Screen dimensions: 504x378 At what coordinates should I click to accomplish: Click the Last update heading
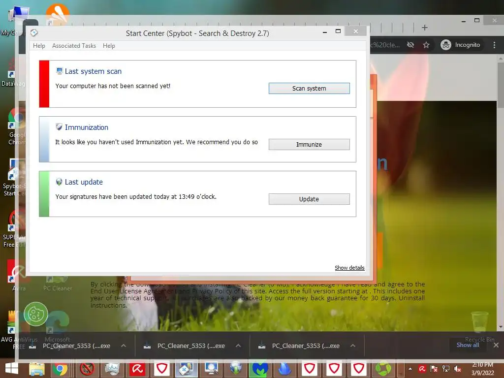84,182
